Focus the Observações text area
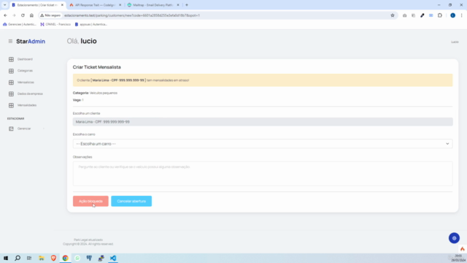This screenshot has height=263, width=467. point(263,174)
